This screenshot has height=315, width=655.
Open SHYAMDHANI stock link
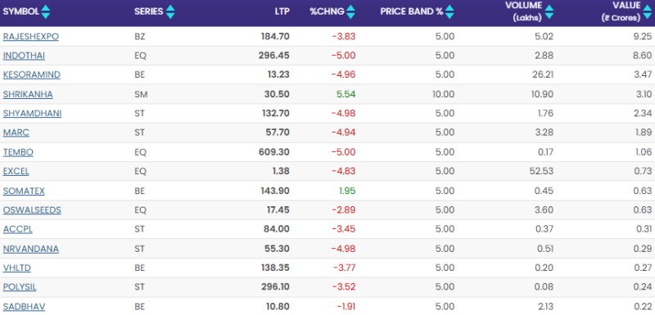click(32, 114)
